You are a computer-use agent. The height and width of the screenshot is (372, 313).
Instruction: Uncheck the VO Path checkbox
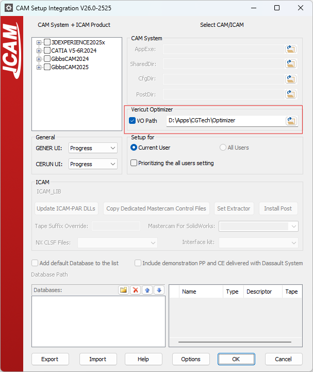133,121
